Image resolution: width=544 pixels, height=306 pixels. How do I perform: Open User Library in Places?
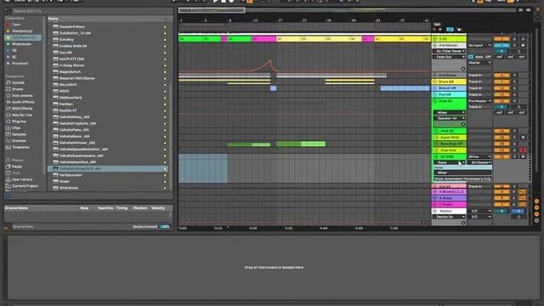(x=22, y=179)
